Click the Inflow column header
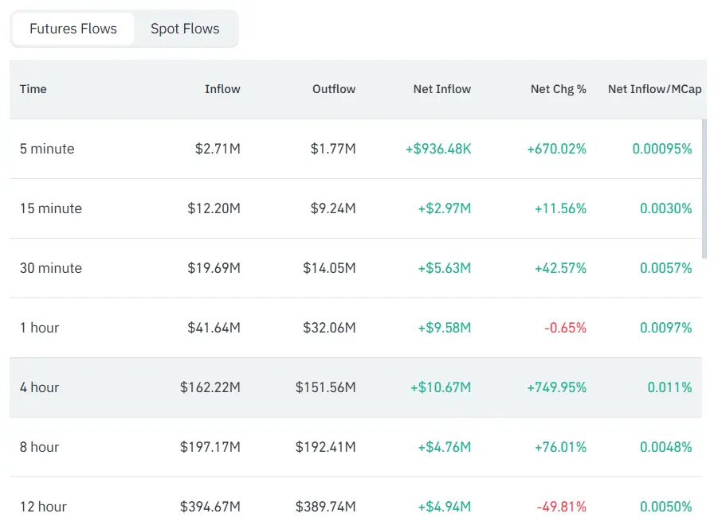The width and height of the screenshot is (714, 521). point(222,89)
